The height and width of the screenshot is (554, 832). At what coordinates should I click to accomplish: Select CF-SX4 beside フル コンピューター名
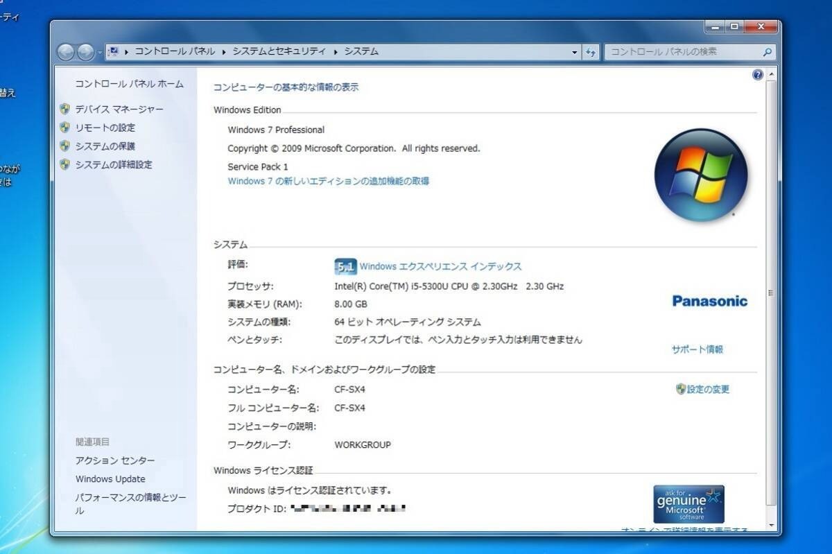(349, 408)
